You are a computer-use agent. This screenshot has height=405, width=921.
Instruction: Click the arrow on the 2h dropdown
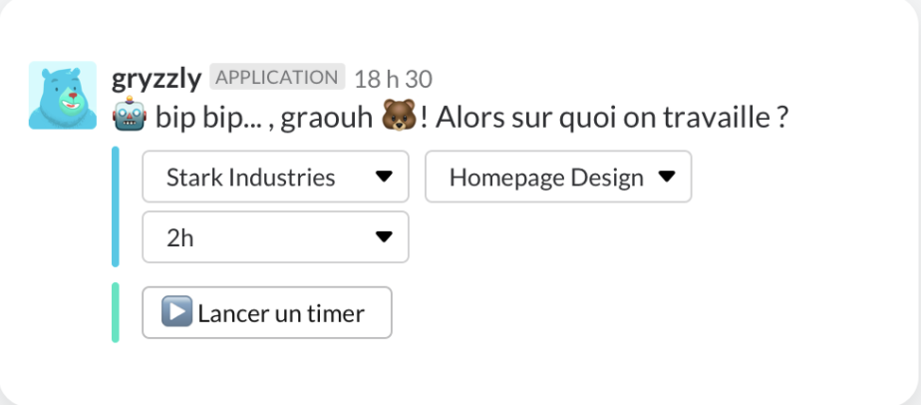383,237
